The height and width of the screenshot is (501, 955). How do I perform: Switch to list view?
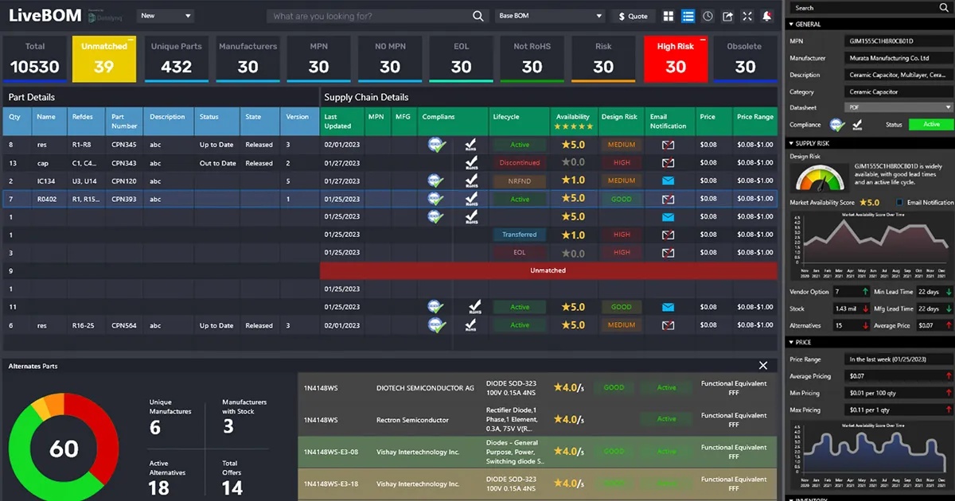[x=688, y=16]
